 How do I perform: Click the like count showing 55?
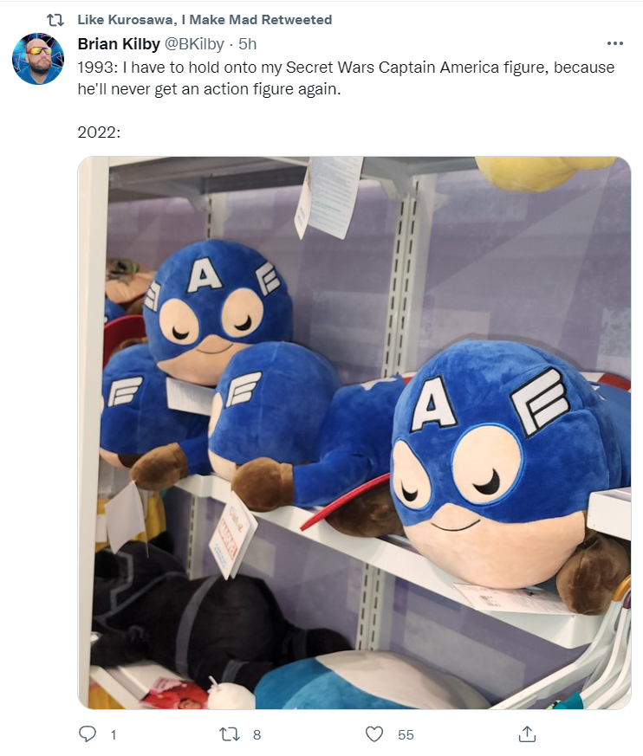coord(406,735)
